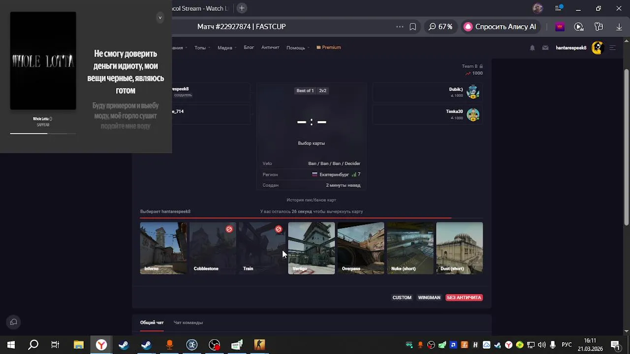Viewport: 630px width, 354px height.
Task: Click 'История пик/банов карт' text
Action: [x=312, y=200]
